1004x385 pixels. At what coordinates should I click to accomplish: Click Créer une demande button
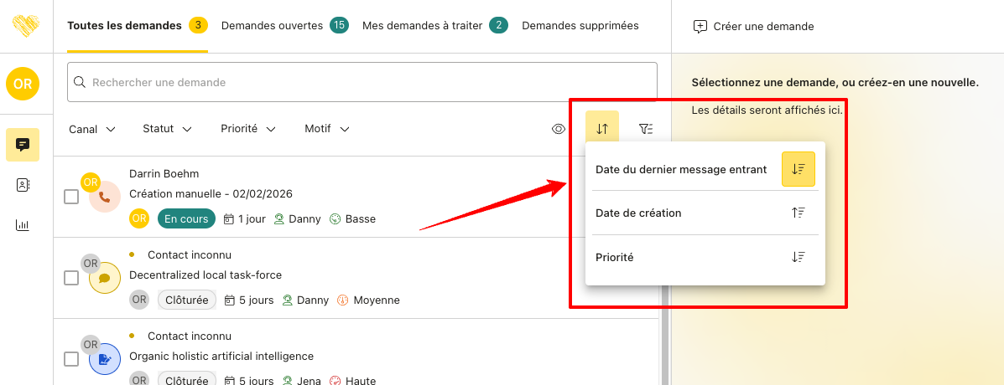(753, 26)
